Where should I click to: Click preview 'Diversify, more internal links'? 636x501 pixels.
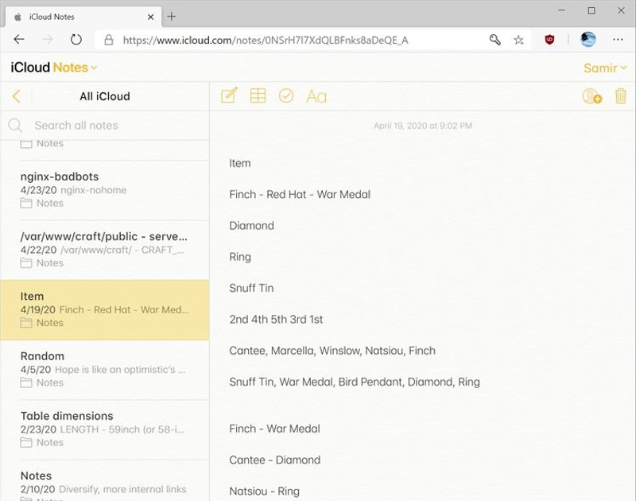(122, 489)
